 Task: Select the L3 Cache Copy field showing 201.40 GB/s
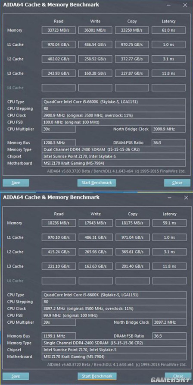click(133, 266)
